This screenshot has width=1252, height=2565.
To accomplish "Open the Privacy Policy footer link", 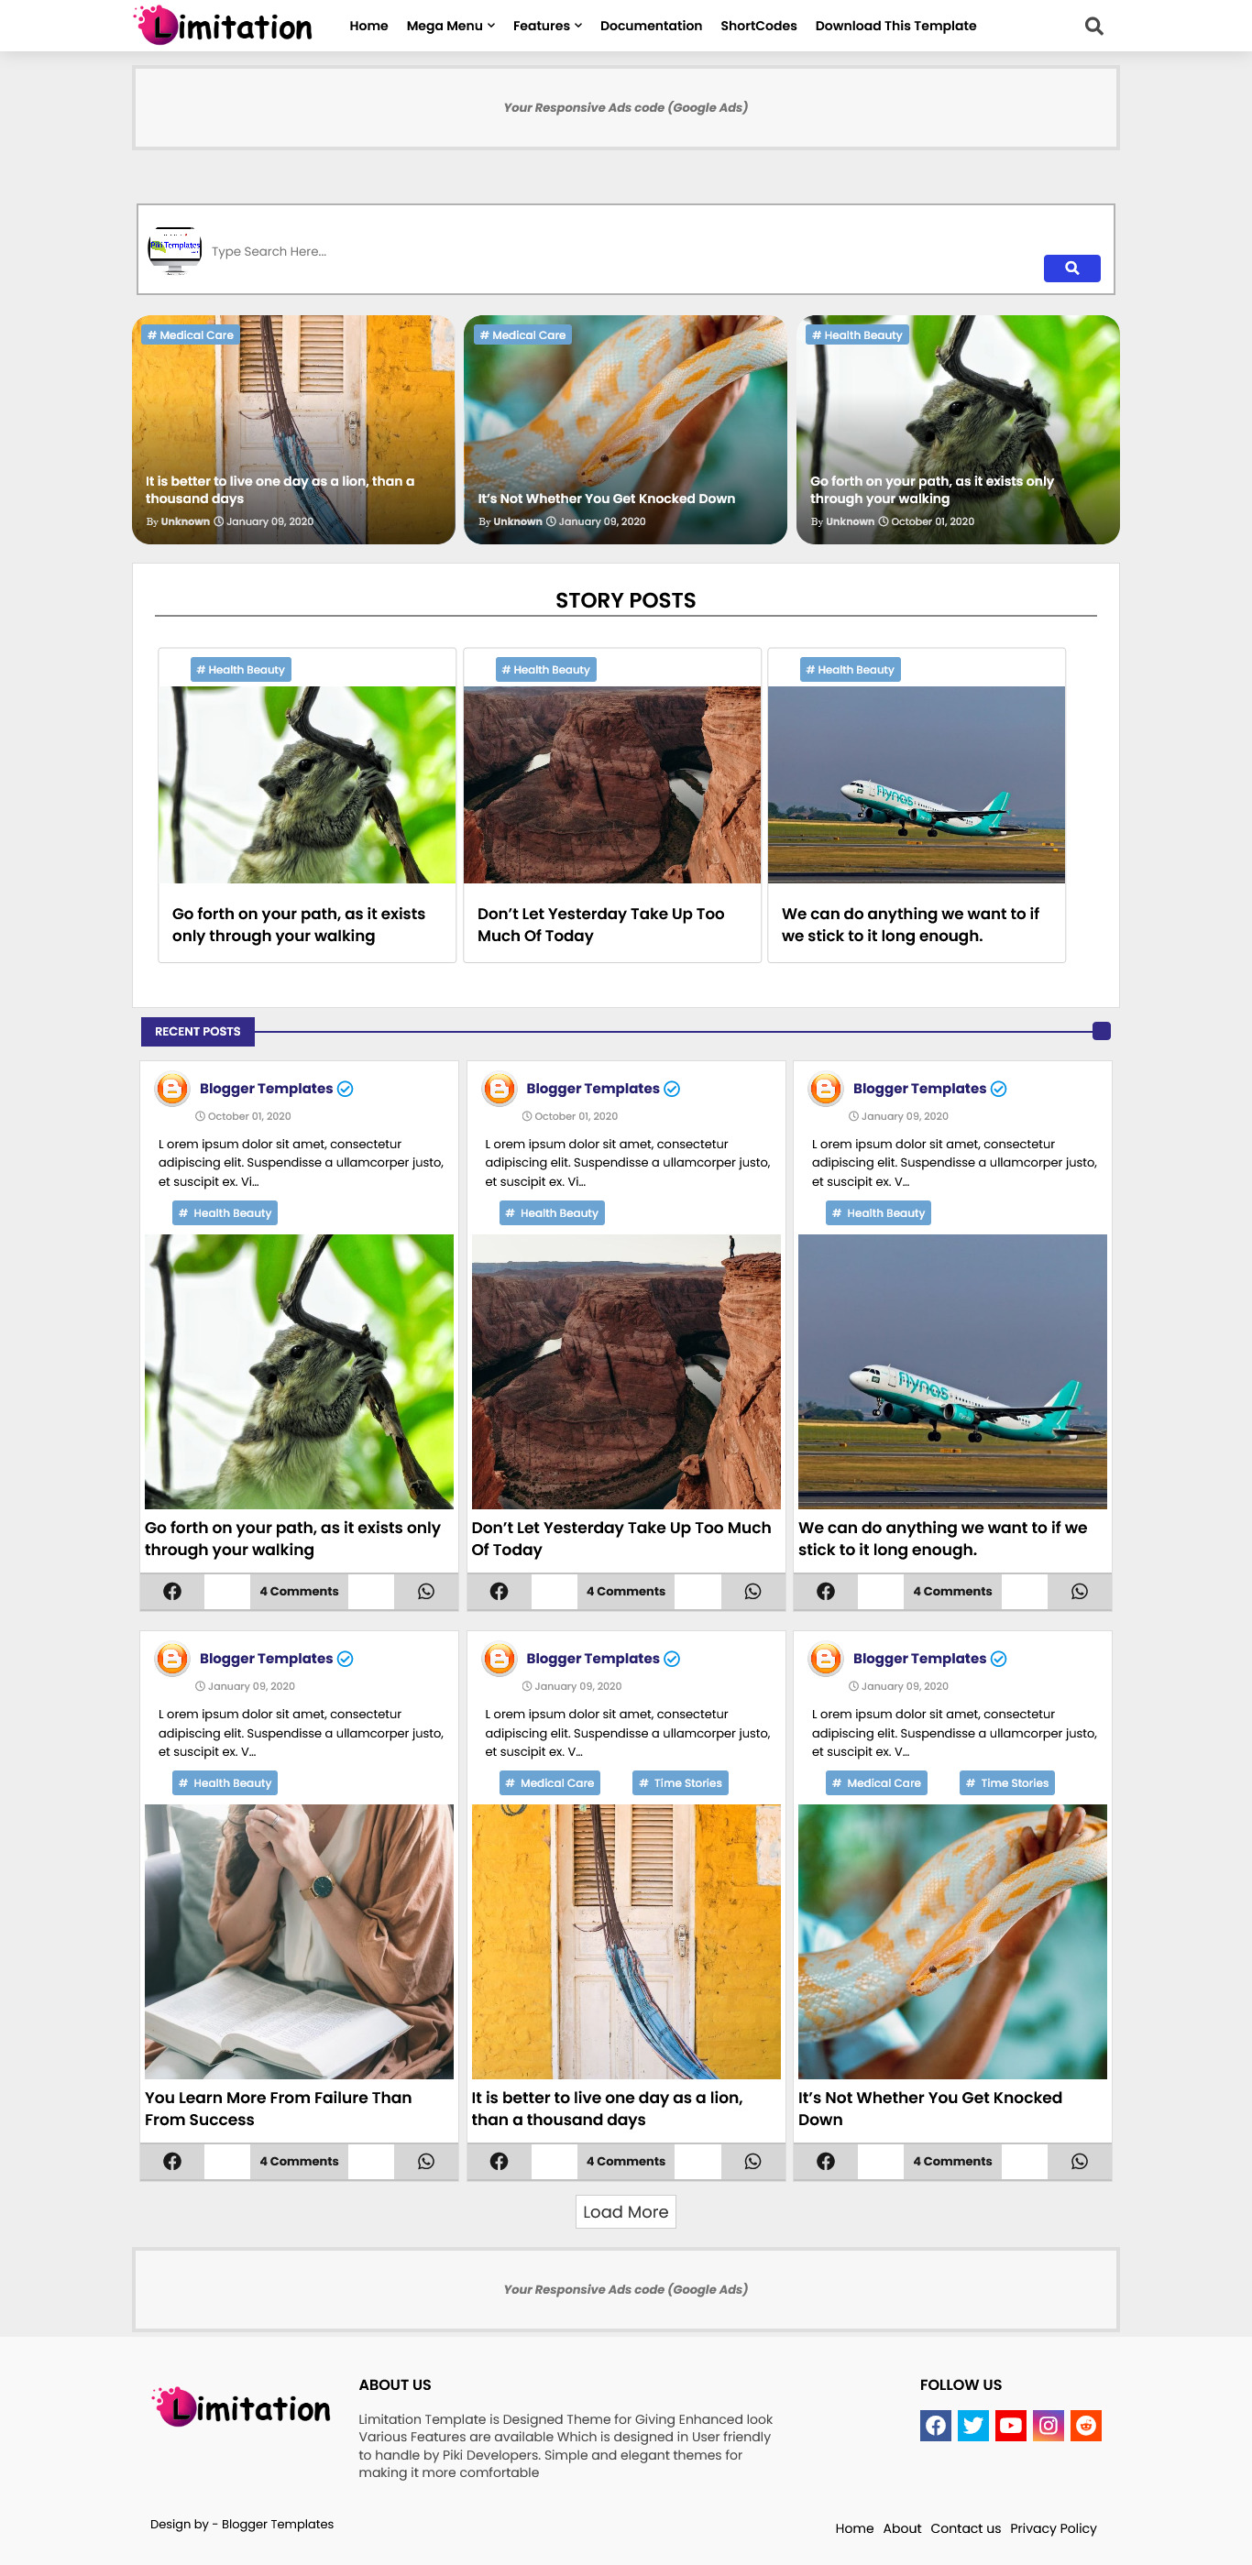I will (1053, 2528).
